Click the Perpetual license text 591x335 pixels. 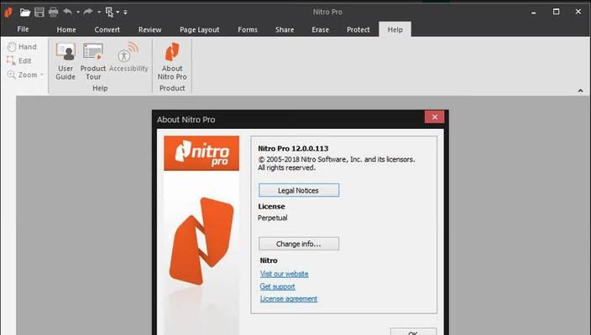tap(273, 218)
